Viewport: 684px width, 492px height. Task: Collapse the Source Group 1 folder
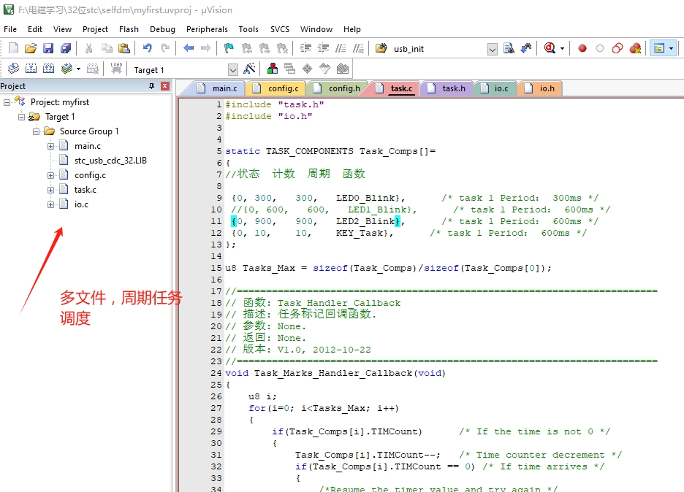(37, 131)
